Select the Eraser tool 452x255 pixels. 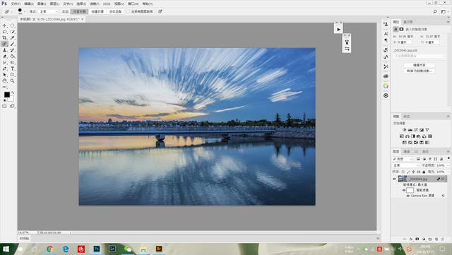[5, 57]
